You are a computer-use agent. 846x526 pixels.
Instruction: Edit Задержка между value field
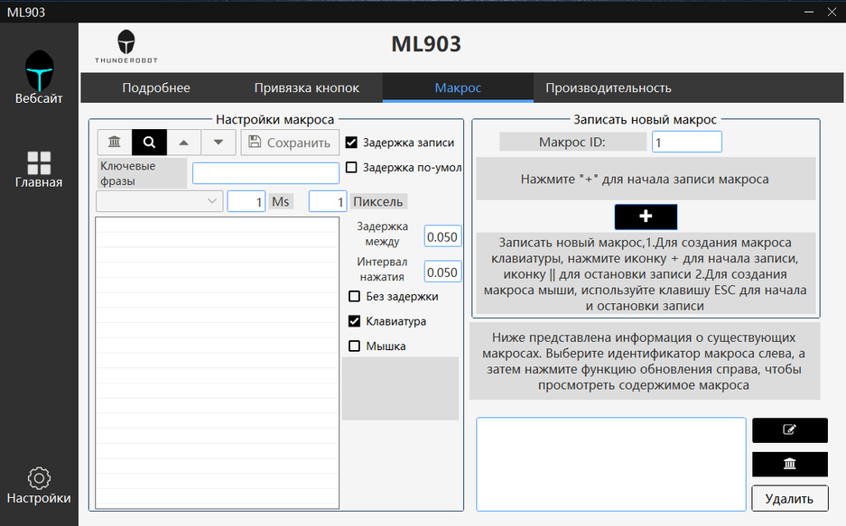click(x=442, y=236)
